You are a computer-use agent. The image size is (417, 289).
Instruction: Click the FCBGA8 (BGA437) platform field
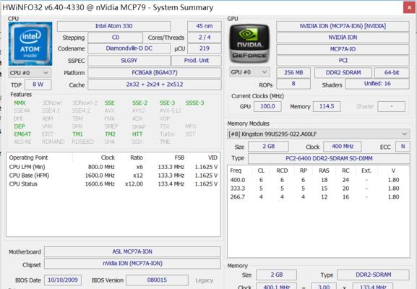(x=155, y=72)
